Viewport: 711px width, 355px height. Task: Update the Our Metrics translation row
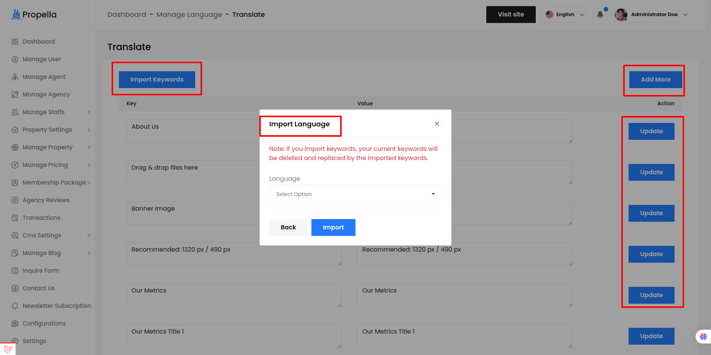tap(652, 295)
